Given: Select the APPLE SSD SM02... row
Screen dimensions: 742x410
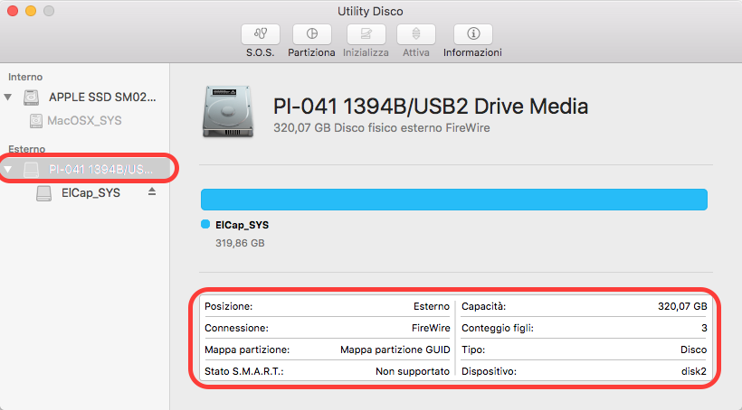Looking at the screenshot, I should pos(85,98).
